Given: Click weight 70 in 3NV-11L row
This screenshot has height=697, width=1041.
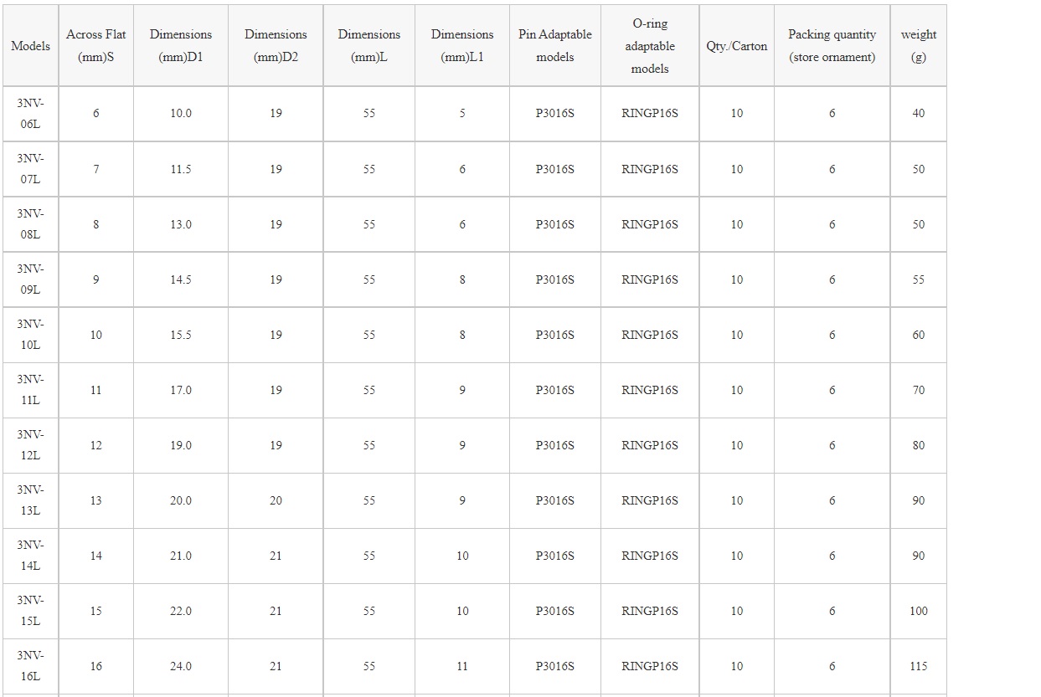Looking at the screenshot, I should point(919,390).
